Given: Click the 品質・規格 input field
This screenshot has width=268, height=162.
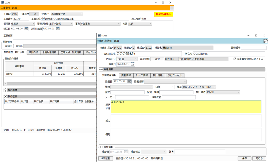Looking at the screenshot, I should pyautogui.click(x=176, y=92).
